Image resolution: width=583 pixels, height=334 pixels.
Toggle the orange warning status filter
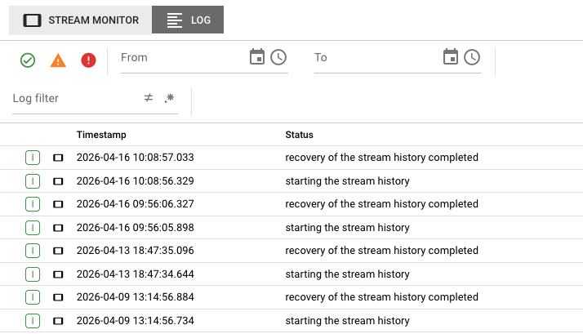click(x=58, y=60)
